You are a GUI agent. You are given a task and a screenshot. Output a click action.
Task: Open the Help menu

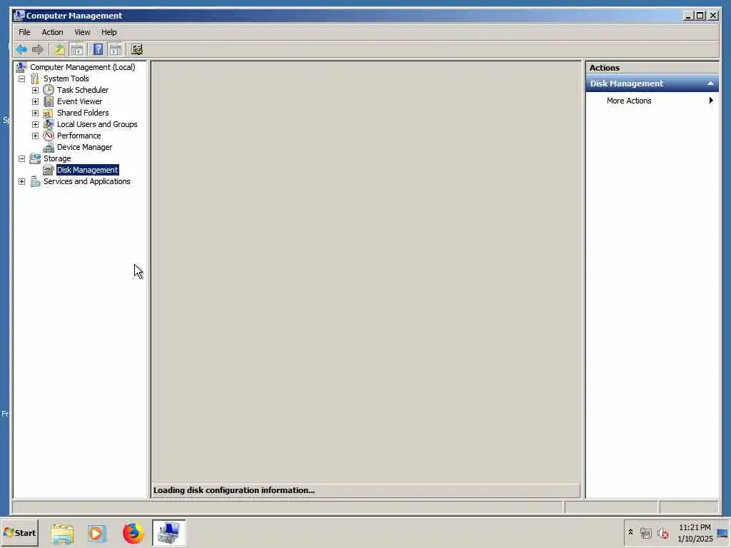pyautogui.click(x=109, y=32)
